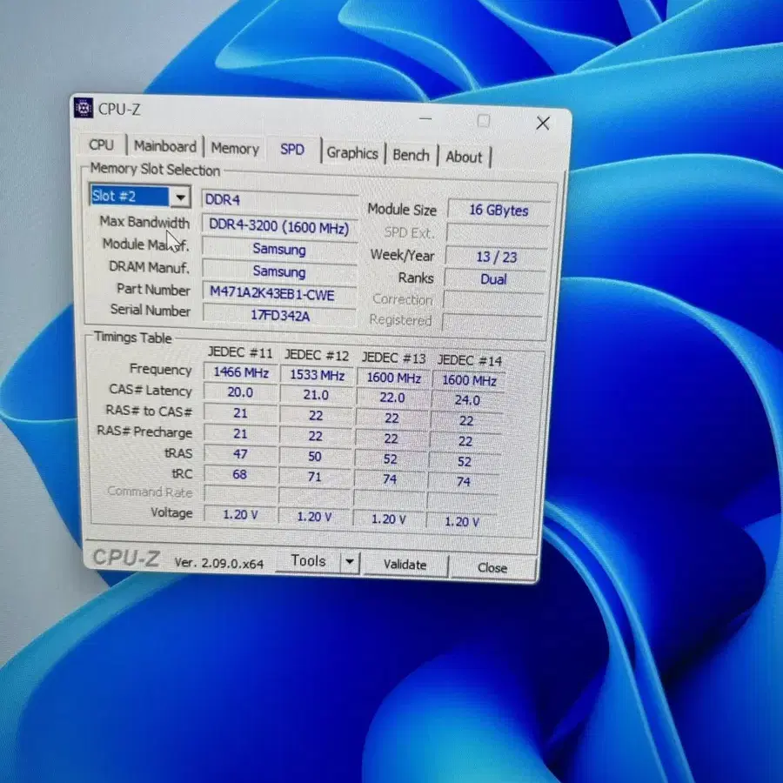Click CAS# Latency value 20.0
This screenshot has width=783, height=783.
240,392
